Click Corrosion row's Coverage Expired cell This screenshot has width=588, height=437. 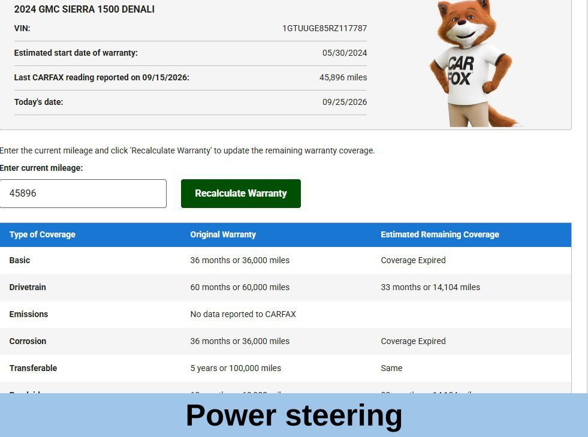click(413, 341)
